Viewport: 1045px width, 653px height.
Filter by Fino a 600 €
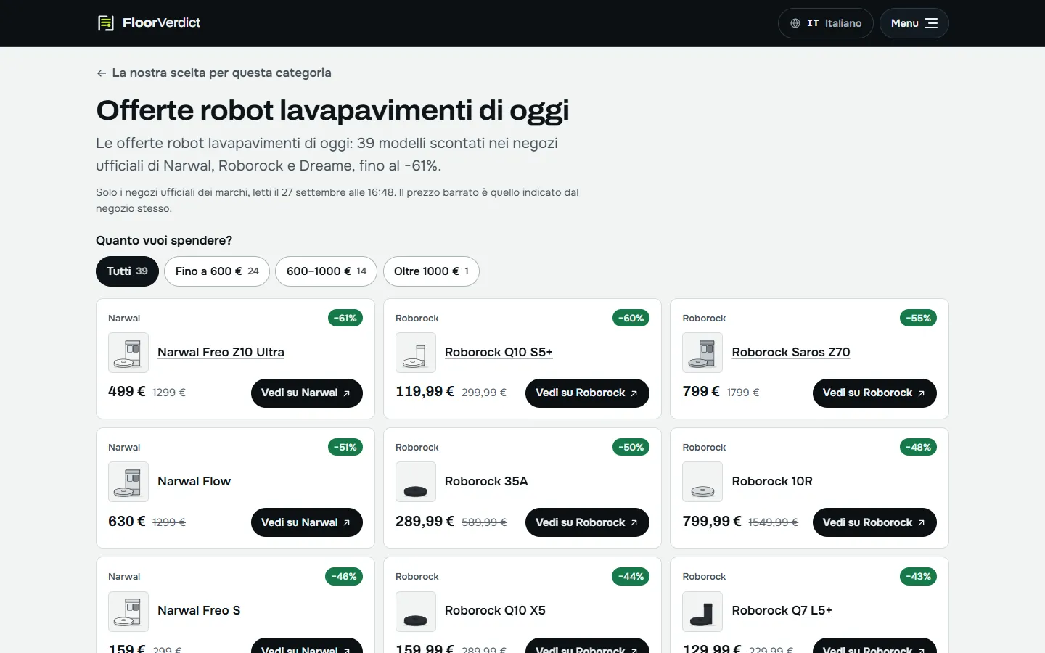click(x=217, y=271)
